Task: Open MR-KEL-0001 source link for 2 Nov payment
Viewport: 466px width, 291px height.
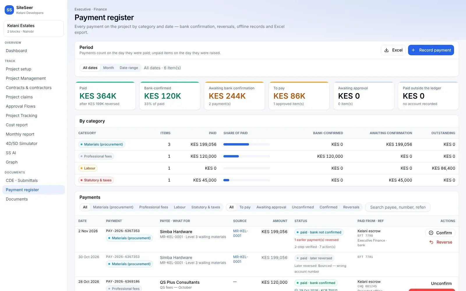Action: (240, 233)
